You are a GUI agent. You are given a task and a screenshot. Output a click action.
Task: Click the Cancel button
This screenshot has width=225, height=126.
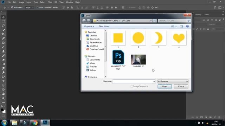coord(181,86)
